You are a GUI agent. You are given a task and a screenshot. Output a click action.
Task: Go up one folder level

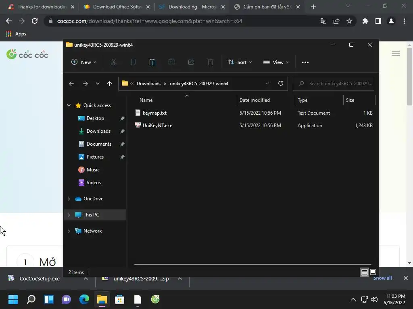coord(110,84)
